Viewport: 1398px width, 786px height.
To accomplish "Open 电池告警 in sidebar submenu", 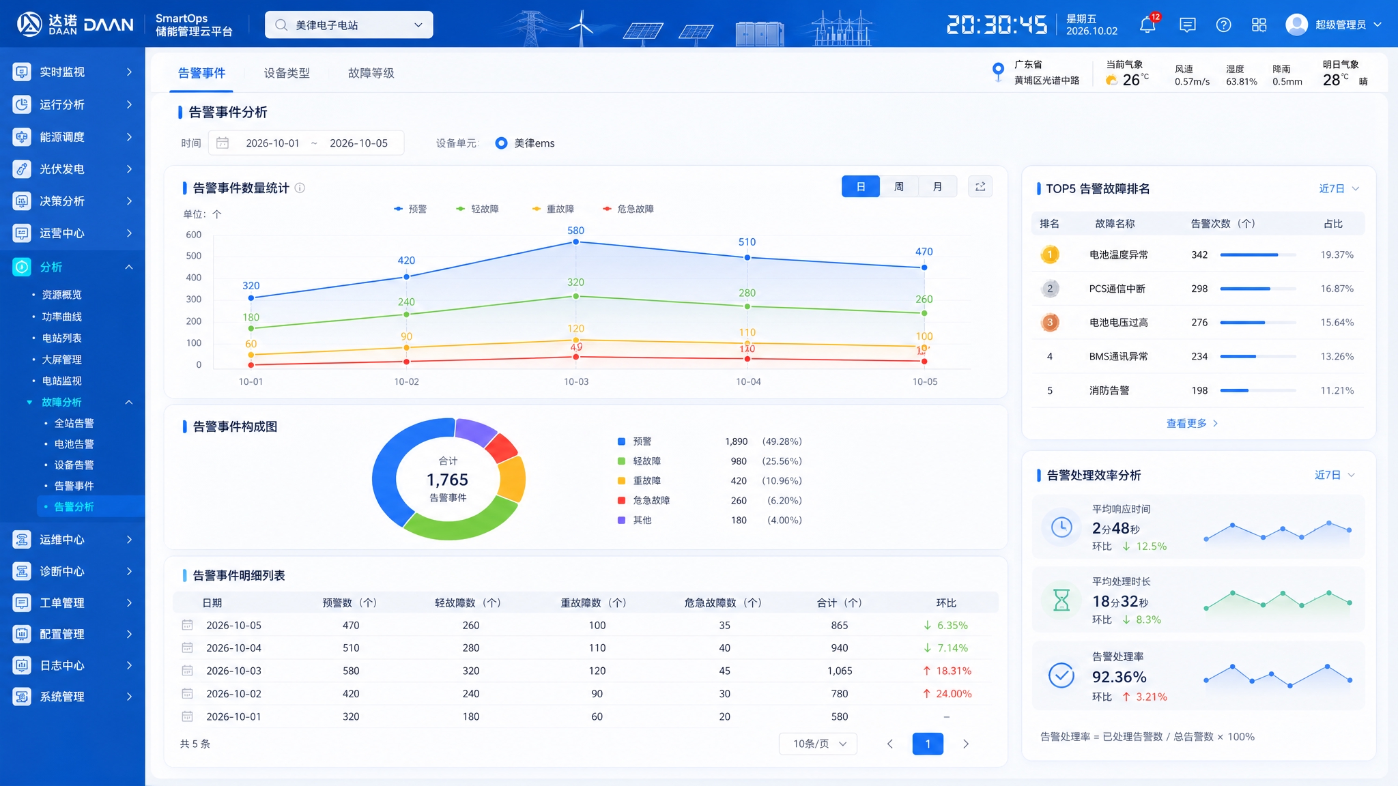I will (x=74, y=444).
